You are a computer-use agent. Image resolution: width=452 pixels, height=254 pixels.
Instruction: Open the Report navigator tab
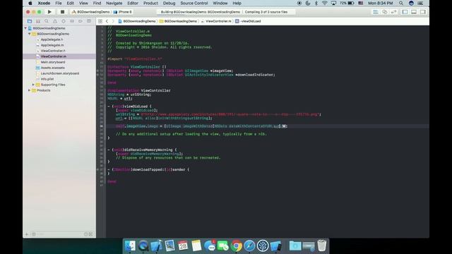pyautogui.click(x=89, y=21)
